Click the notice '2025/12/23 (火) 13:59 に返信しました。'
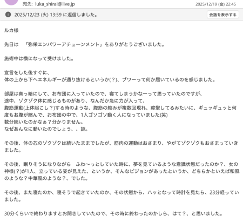Screen dimensions: 243x222 pyautogui.click(x=56, y=15)
